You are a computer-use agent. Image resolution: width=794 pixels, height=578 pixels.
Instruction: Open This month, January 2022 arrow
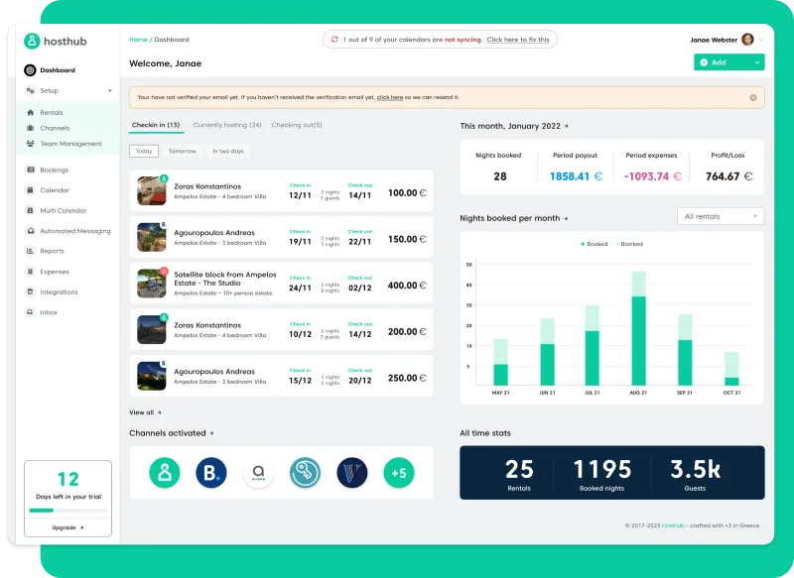point(566,126)
